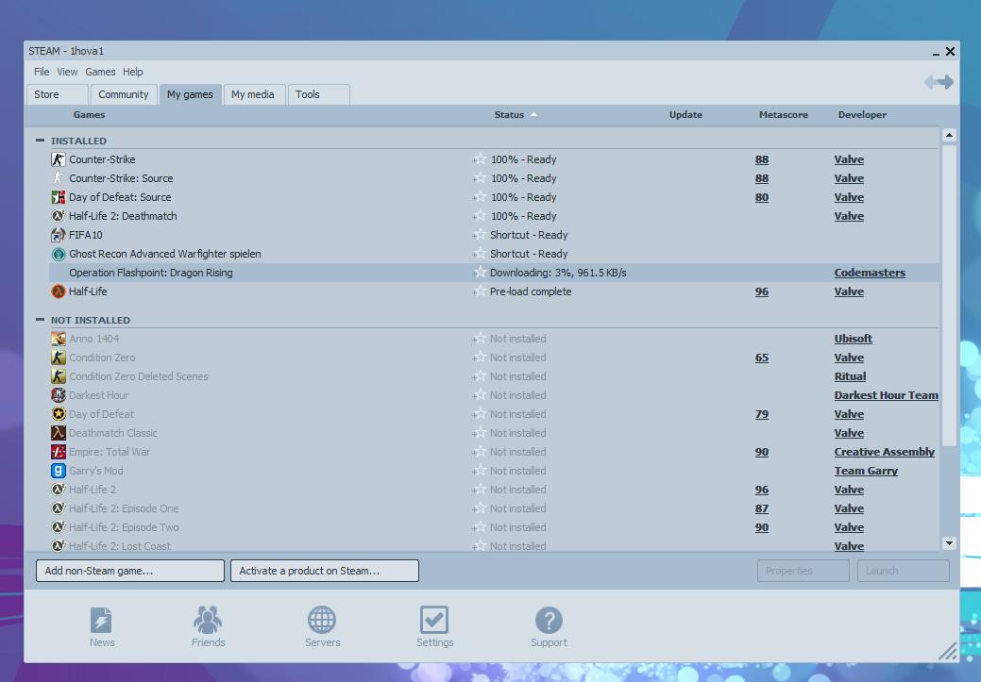Toggle favorite star for FIFA10
The width and height of the screenshot is (981, 682).
479,235
